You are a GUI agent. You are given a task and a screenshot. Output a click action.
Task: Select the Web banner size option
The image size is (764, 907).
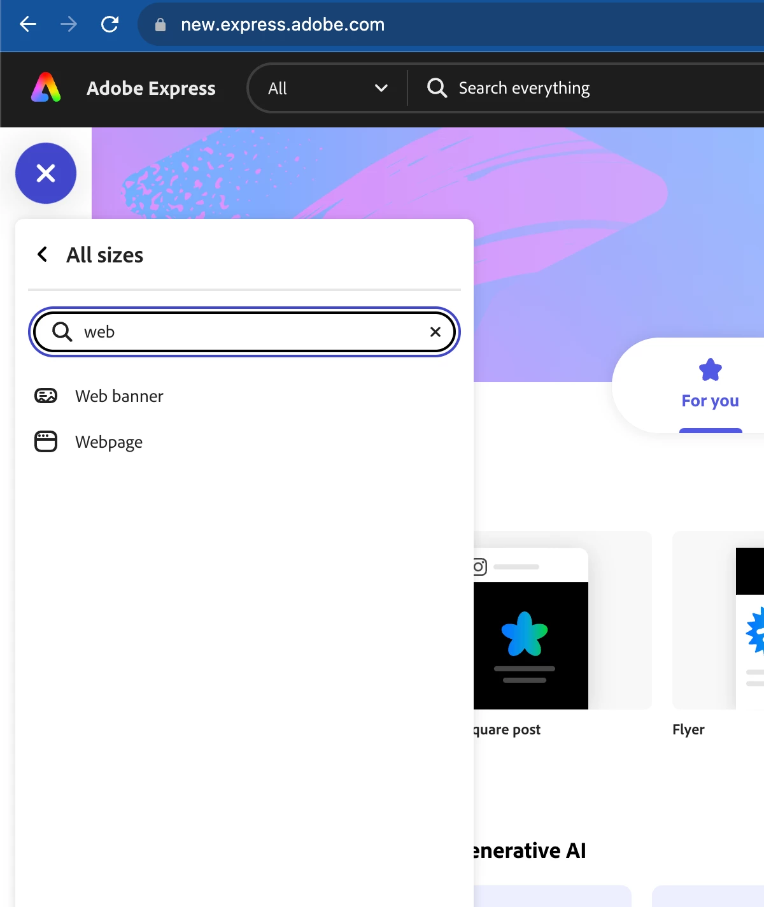[x=244, y=396]
